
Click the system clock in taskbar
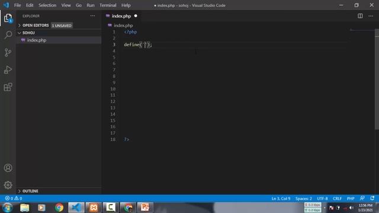(365, 208)
